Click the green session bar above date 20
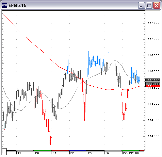The width and height of the screenshot is (162, 157). click(42, 151)
